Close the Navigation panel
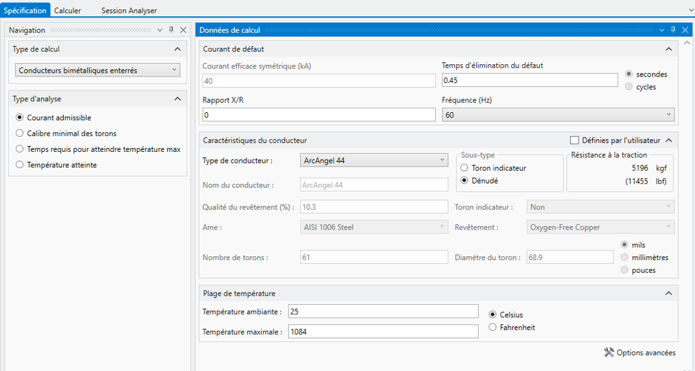The height and width of the screenshot is (371, 695). [183, 30]
